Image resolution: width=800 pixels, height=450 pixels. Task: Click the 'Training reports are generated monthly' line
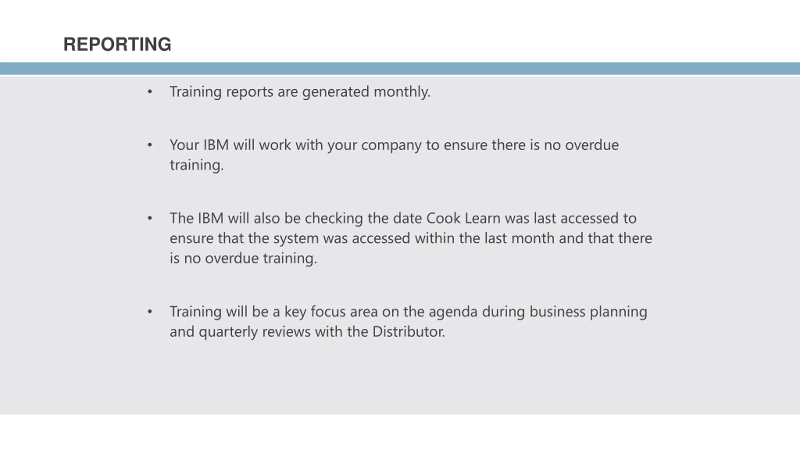[x=300, y=92]
